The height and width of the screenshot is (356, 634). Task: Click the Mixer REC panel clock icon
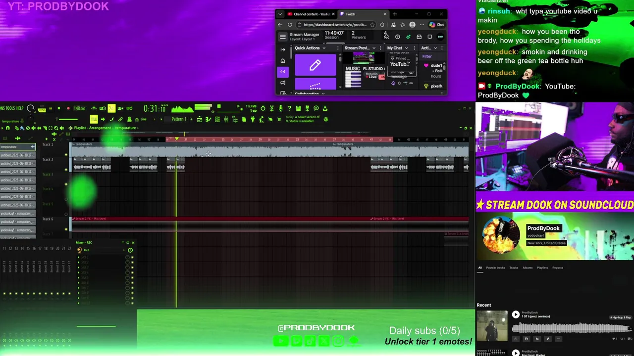pyautogui.click(x=130, y=250)
